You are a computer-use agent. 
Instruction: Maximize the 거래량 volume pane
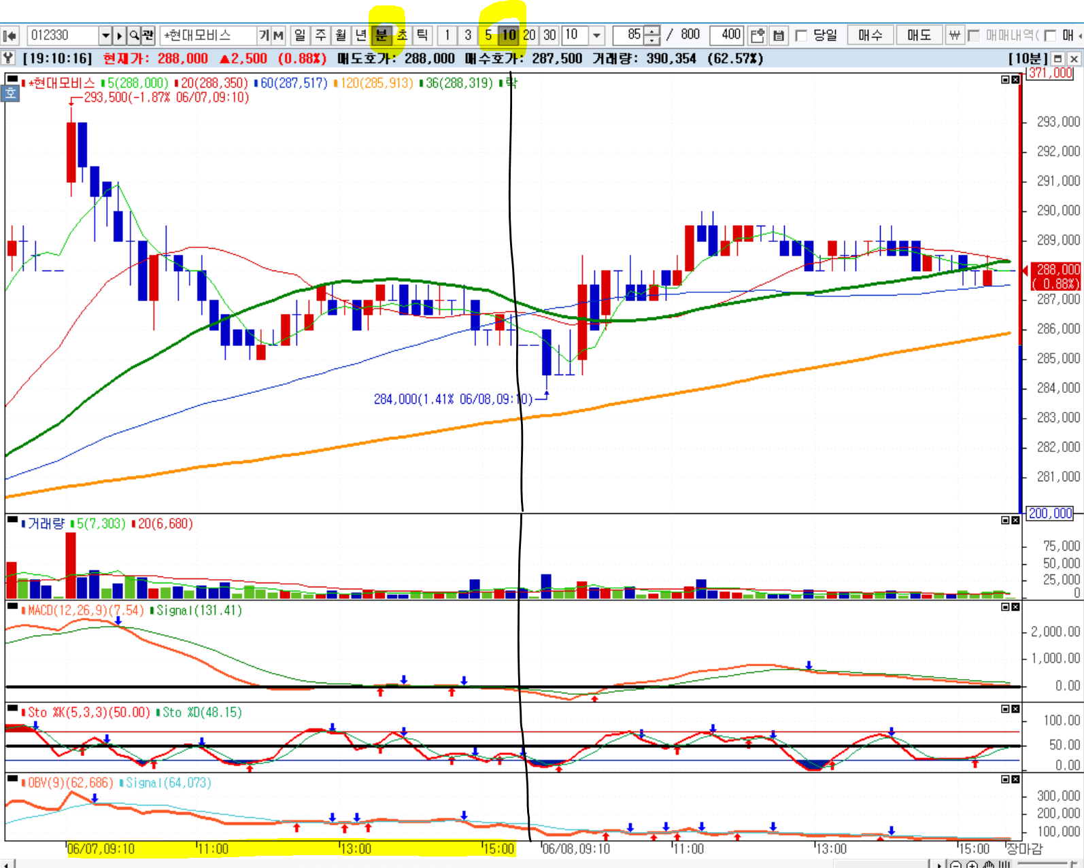click(x=1005, y=521)
